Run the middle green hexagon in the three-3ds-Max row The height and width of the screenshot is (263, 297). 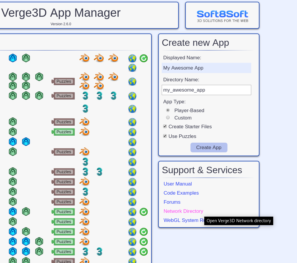pos(26,95)
